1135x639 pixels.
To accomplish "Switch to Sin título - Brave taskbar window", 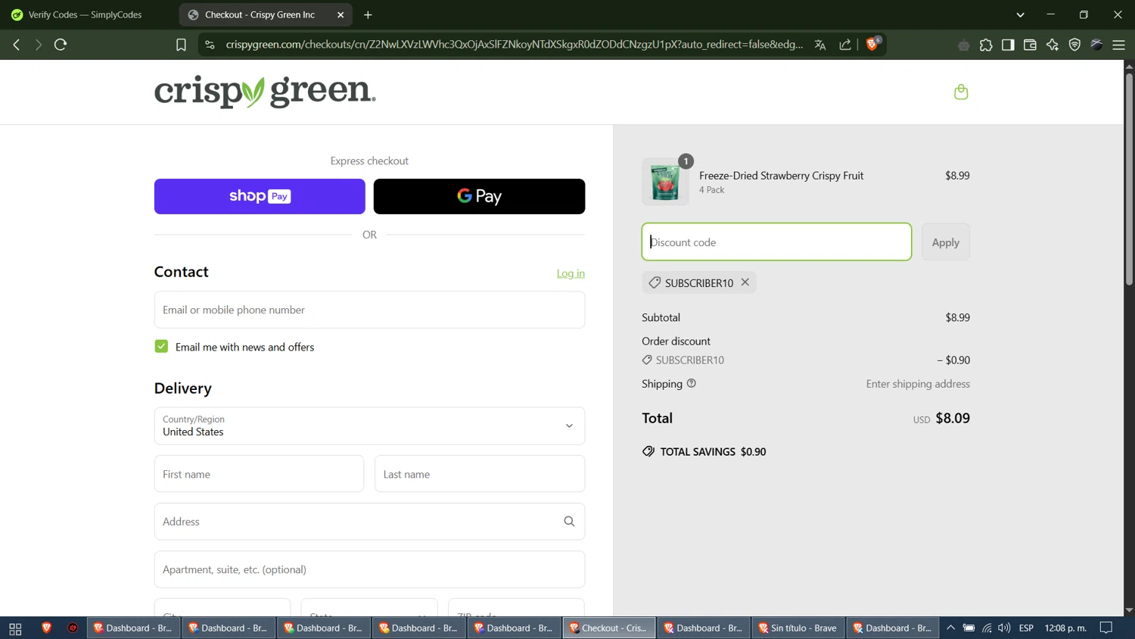I will pos(798,628).
